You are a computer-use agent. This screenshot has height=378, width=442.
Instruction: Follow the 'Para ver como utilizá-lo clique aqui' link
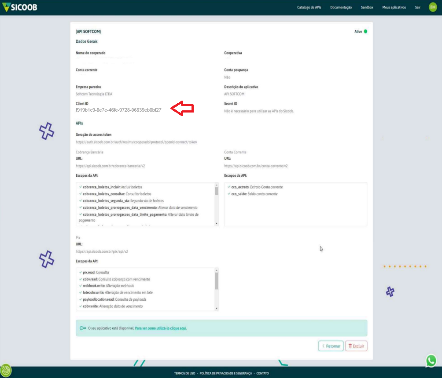[x=161, y=328]
